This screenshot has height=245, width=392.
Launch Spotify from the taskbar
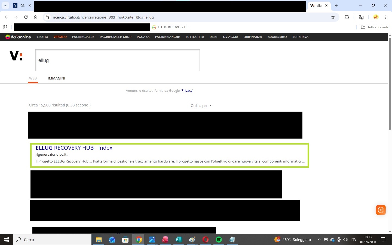[219, 240]
